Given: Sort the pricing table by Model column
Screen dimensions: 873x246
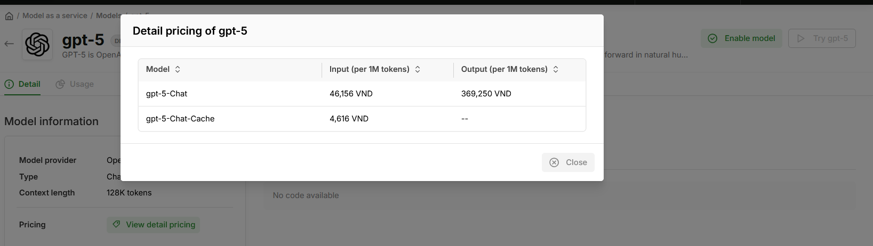Looking at the screenshot, I should pos(178,69).
